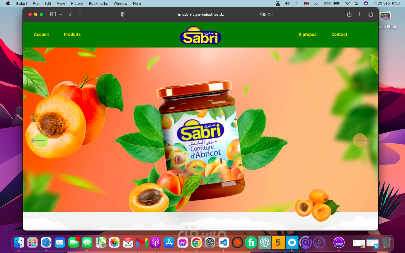Open the Edit menu
Screen dimensions: 405x253
(x=48, y=3)
